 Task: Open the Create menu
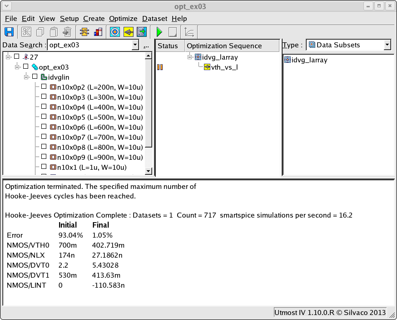point(94,19)
